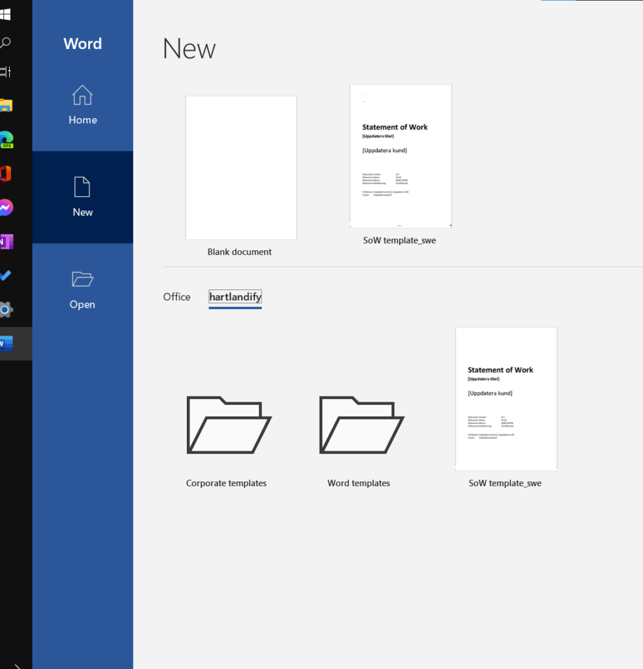Viewport: 643px width, 669px height.
Task: Go to the Open files section
Action: tap(82, 289)
